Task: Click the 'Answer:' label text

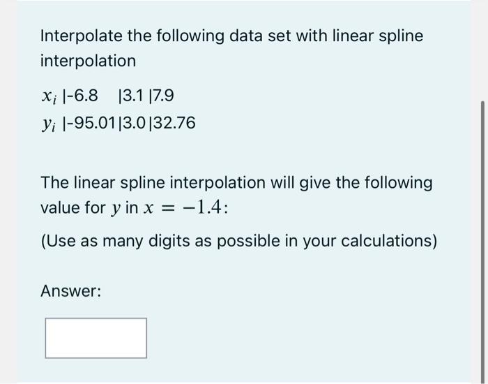Action: tap(71, 291)
